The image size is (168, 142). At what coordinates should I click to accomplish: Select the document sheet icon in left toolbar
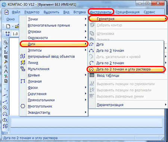tap(6, 81)
